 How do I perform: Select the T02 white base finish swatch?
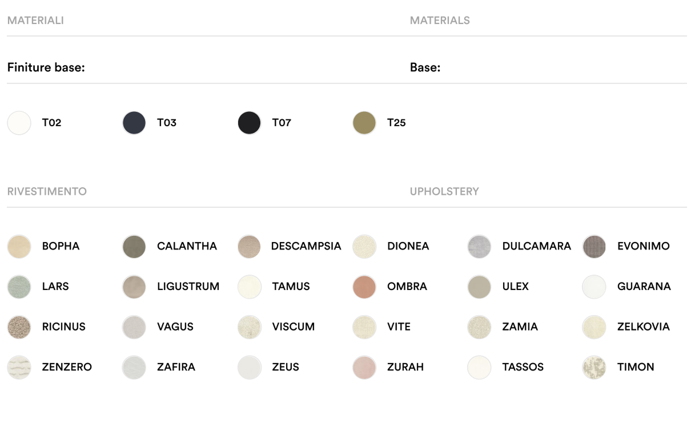click(19, 123)
